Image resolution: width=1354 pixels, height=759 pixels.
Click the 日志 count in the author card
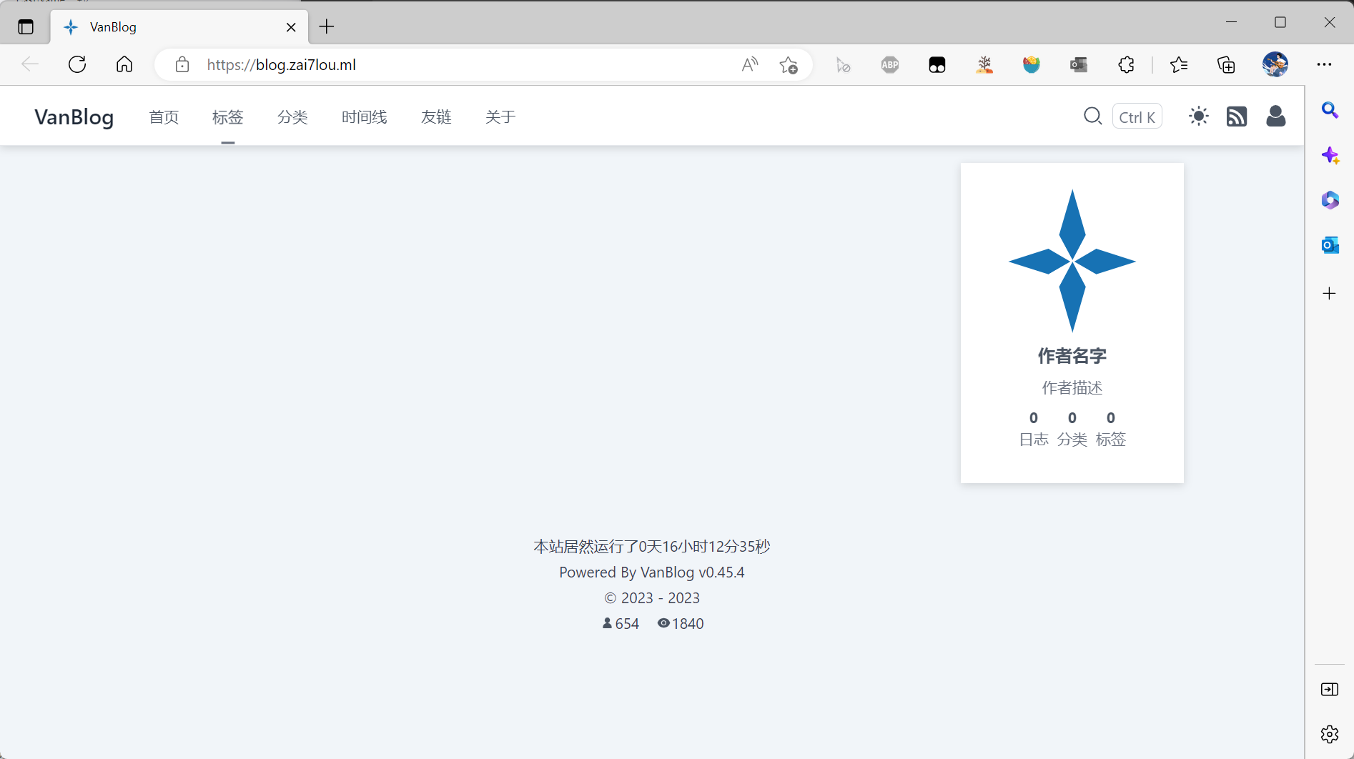(1033, 429)
